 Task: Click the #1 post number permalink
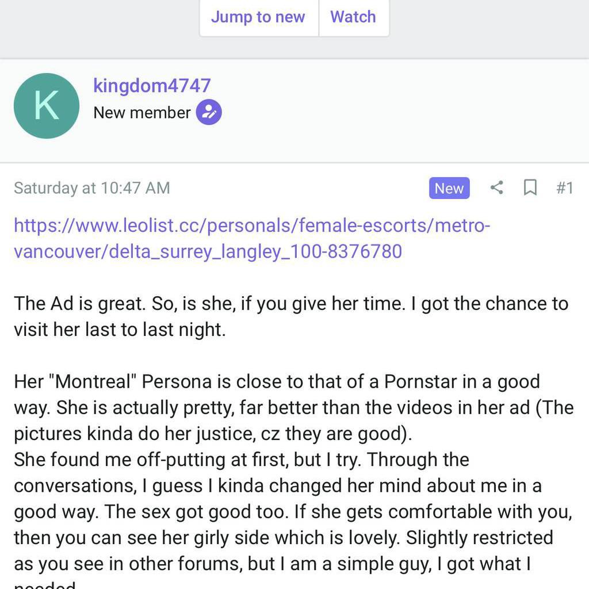564,188
